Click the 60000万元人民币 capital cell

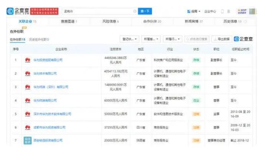(x=116, y=100)
